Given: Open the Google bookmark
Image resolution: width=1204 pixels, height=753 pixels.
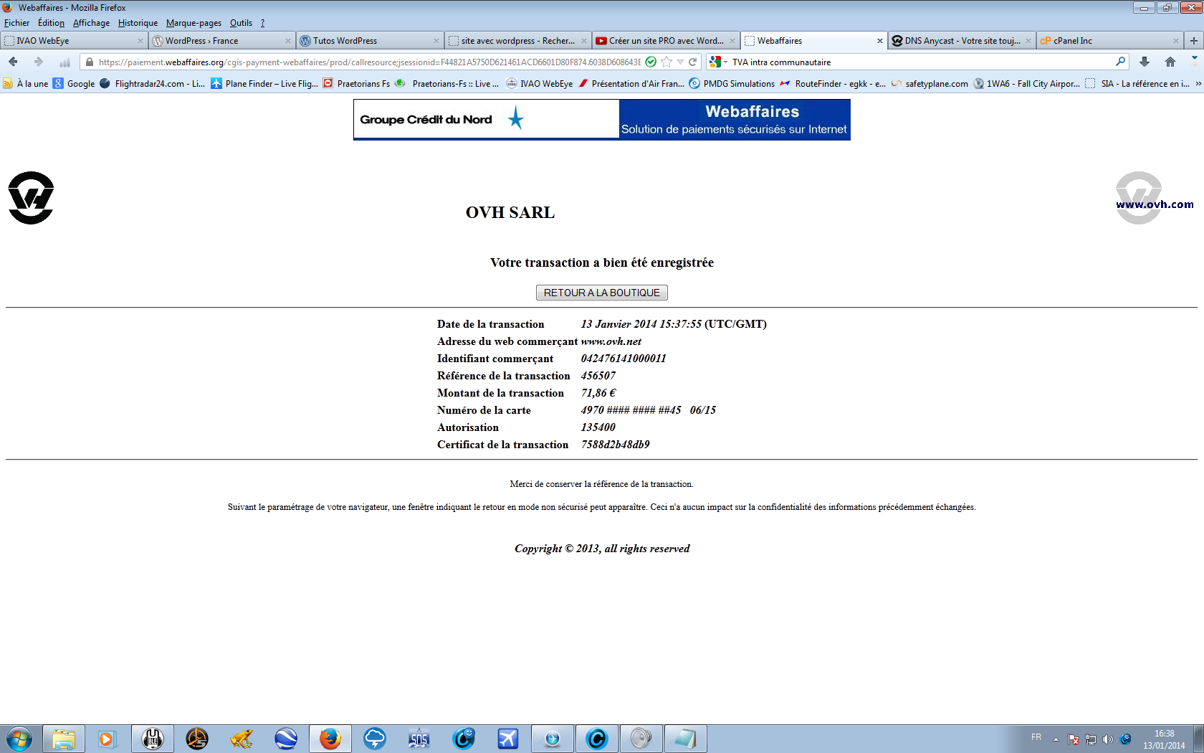Looking at the screenshot, I should click(74, 84).
